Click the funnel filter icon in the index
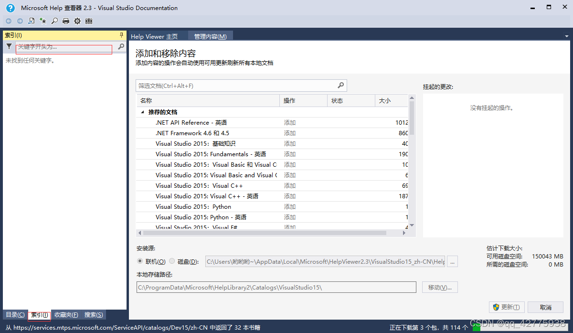 [9, 46]
